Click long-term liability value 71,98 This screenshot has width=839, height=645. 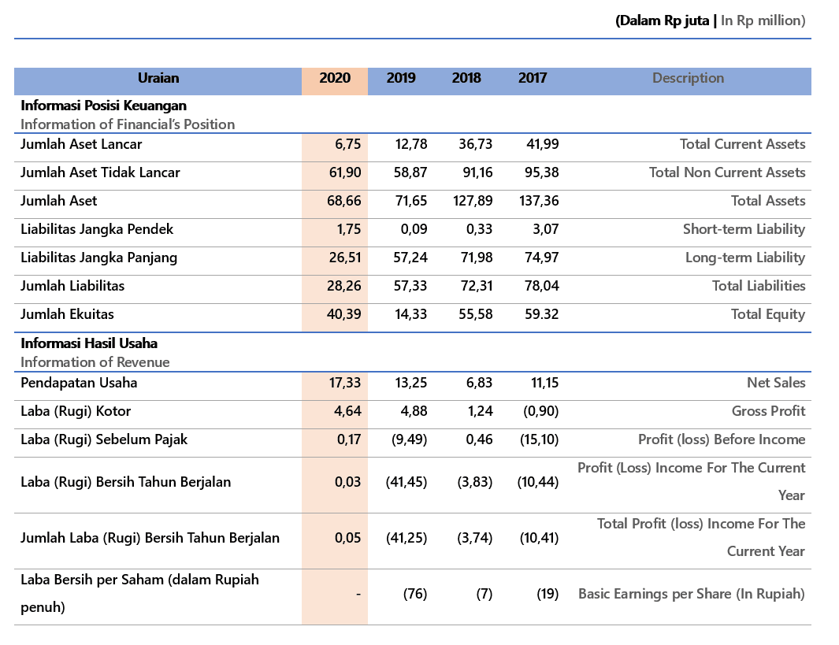click(477, 258)
